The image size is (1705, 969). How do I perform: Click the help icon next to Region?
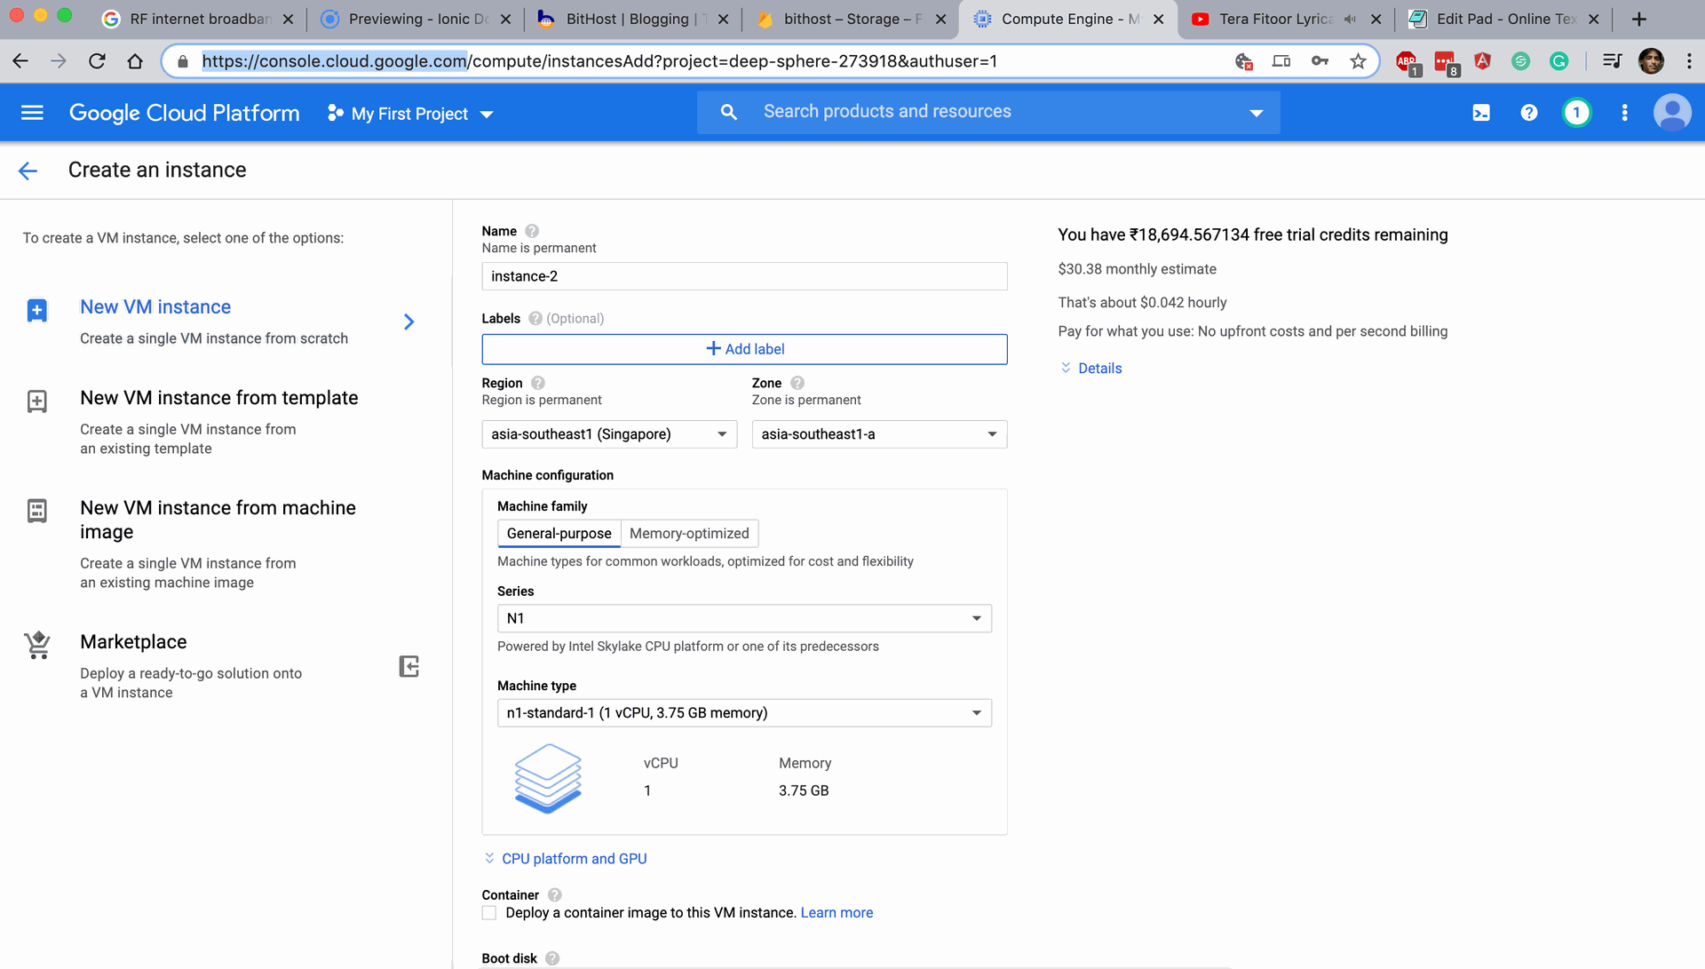pos(538,383)
